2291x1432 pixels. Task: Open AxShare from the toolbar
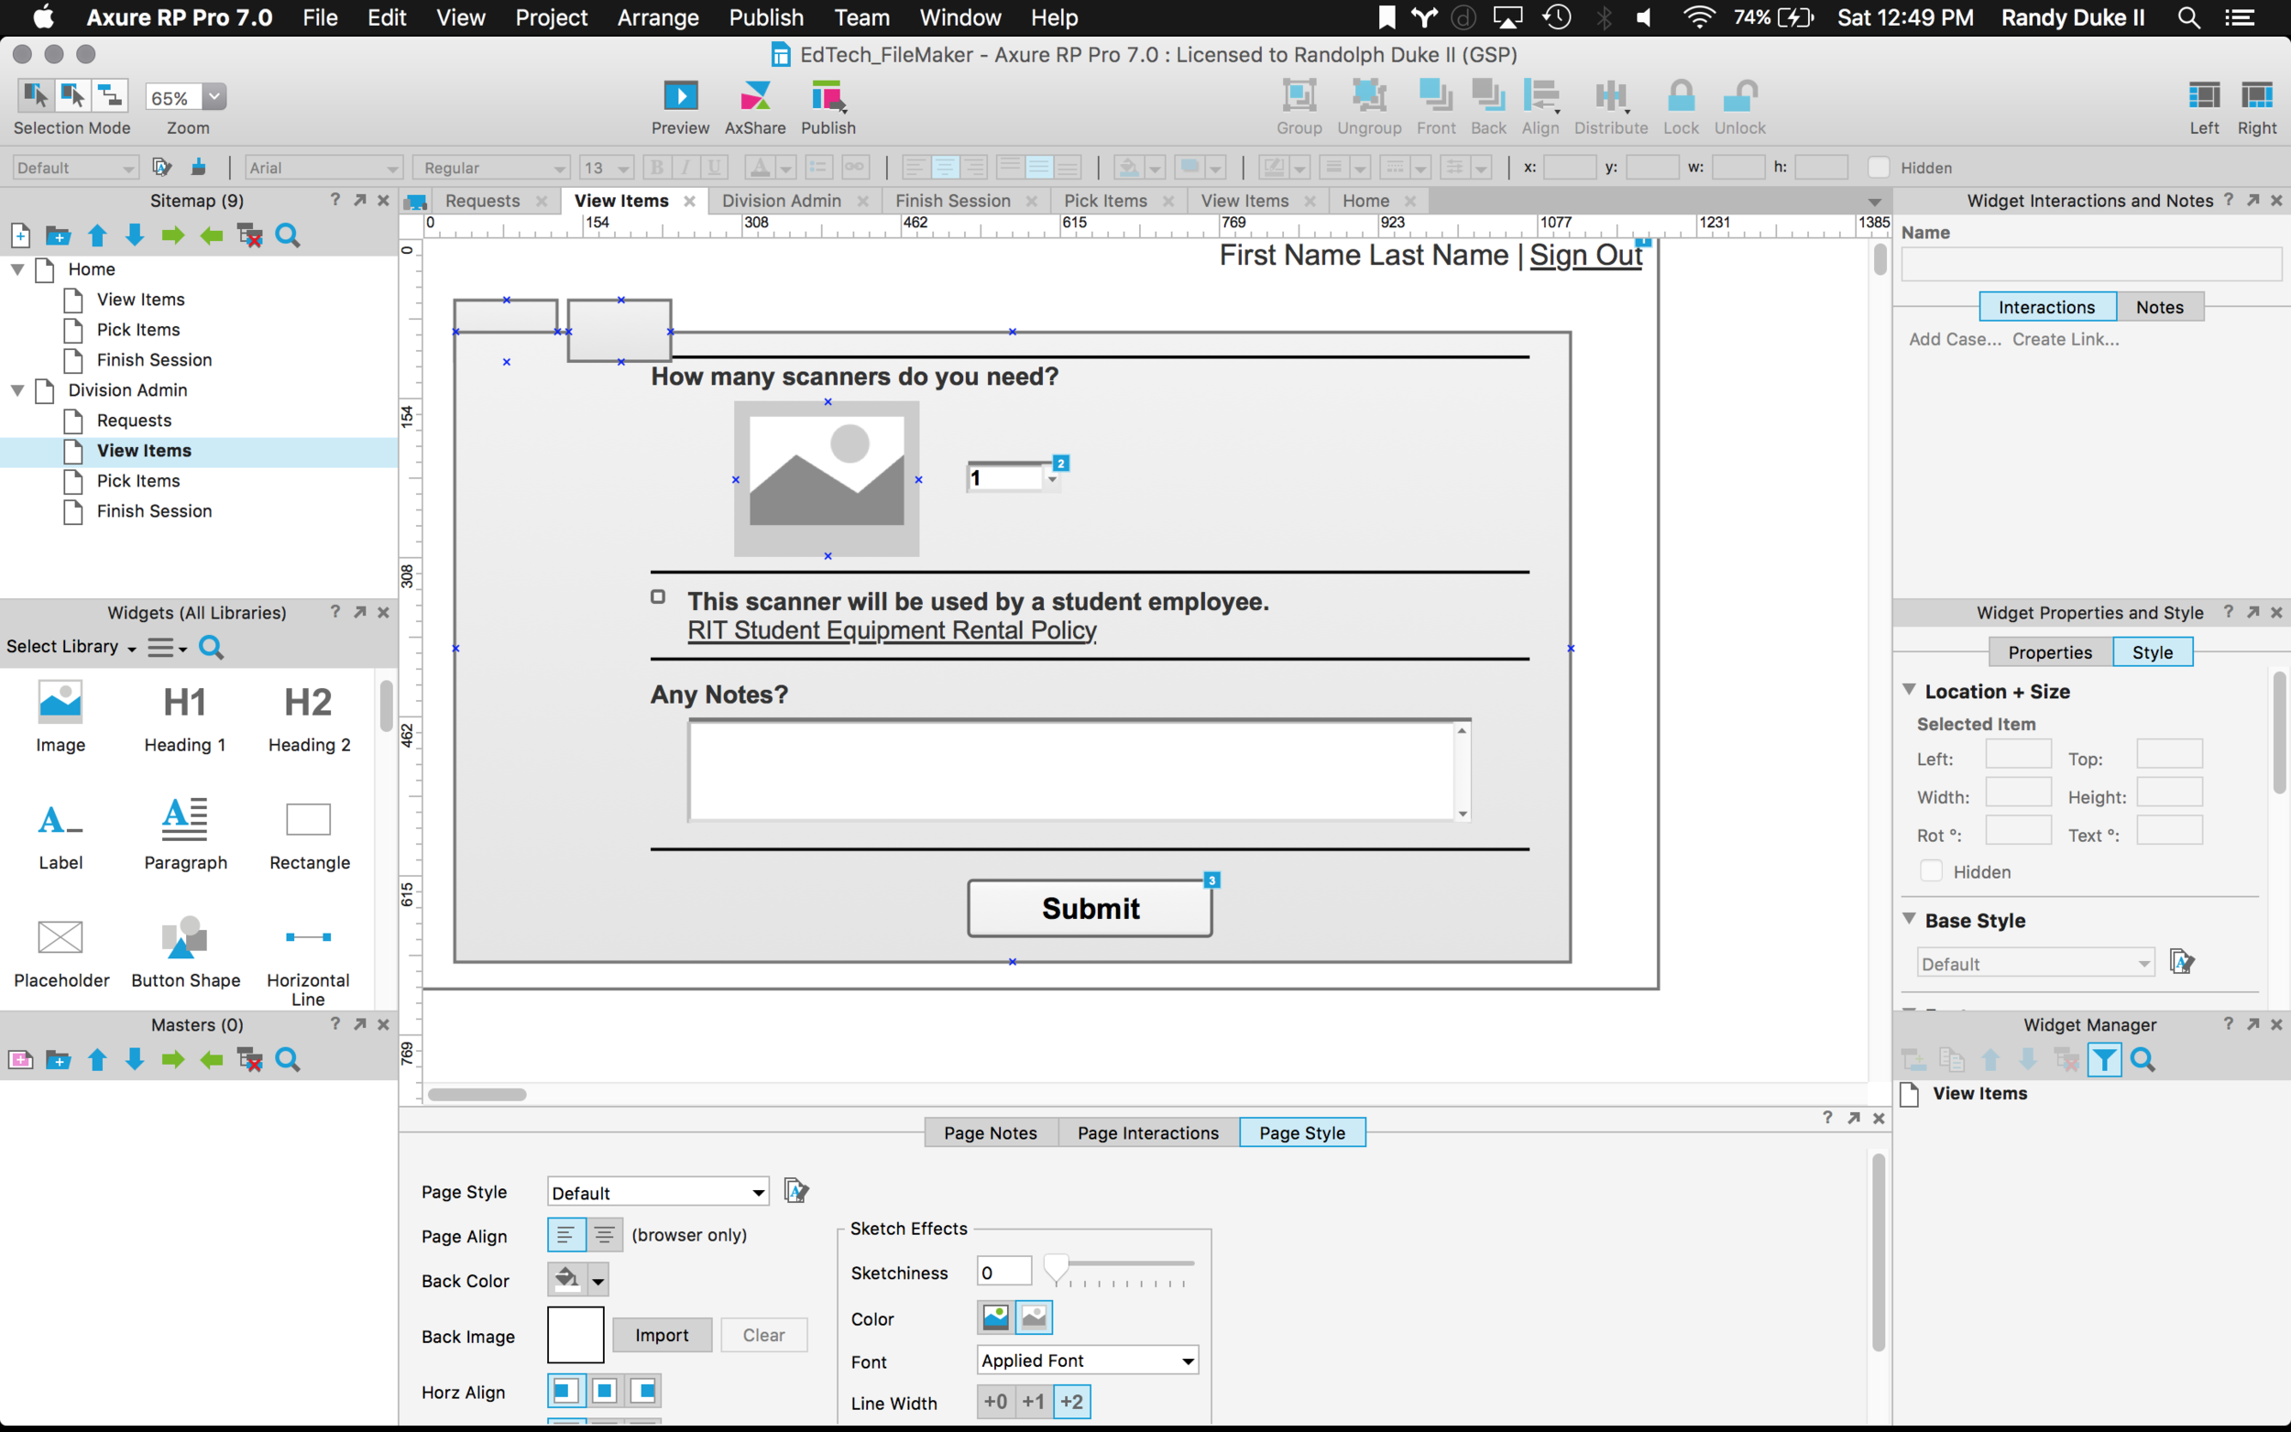755,96
